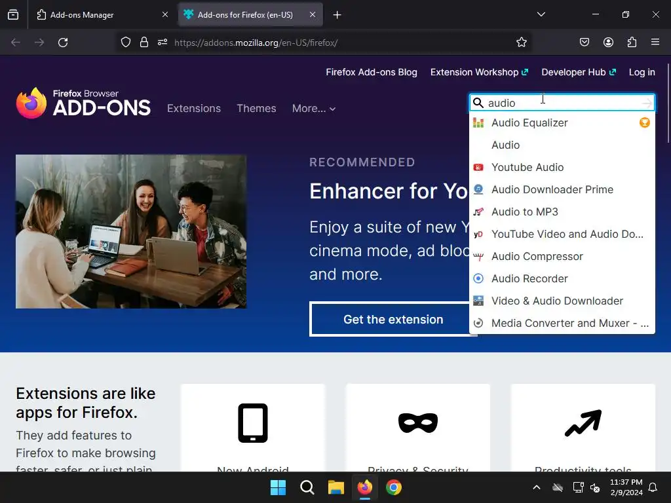This screenshot has height=503, width=671.
Task: Launch Google Chrome from taskbar
Action: pyautogui.click(x=394, y=487)
